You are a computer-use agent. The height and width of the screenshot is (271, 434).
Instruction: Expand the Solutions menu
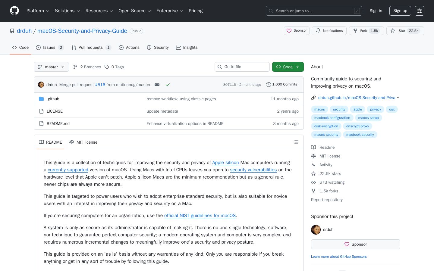pos(67,11)
